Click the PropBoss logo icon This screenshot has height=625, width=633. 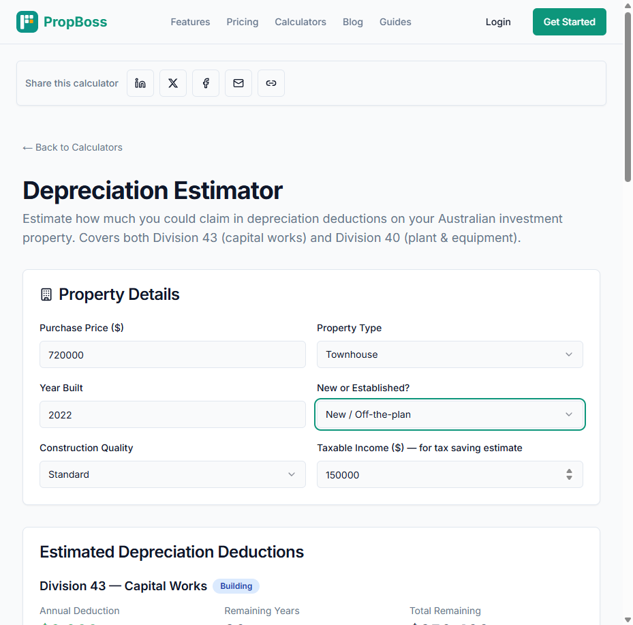tap(26, 21)
